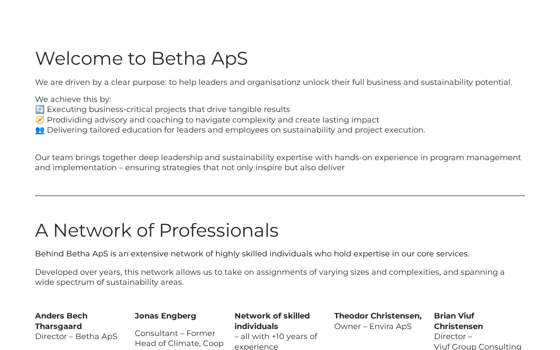The width and height of the screenshot is (560, 350).
Task: Click the "We are driven by a clear purpose" paragraph
Action: click(x=273, y=82)
